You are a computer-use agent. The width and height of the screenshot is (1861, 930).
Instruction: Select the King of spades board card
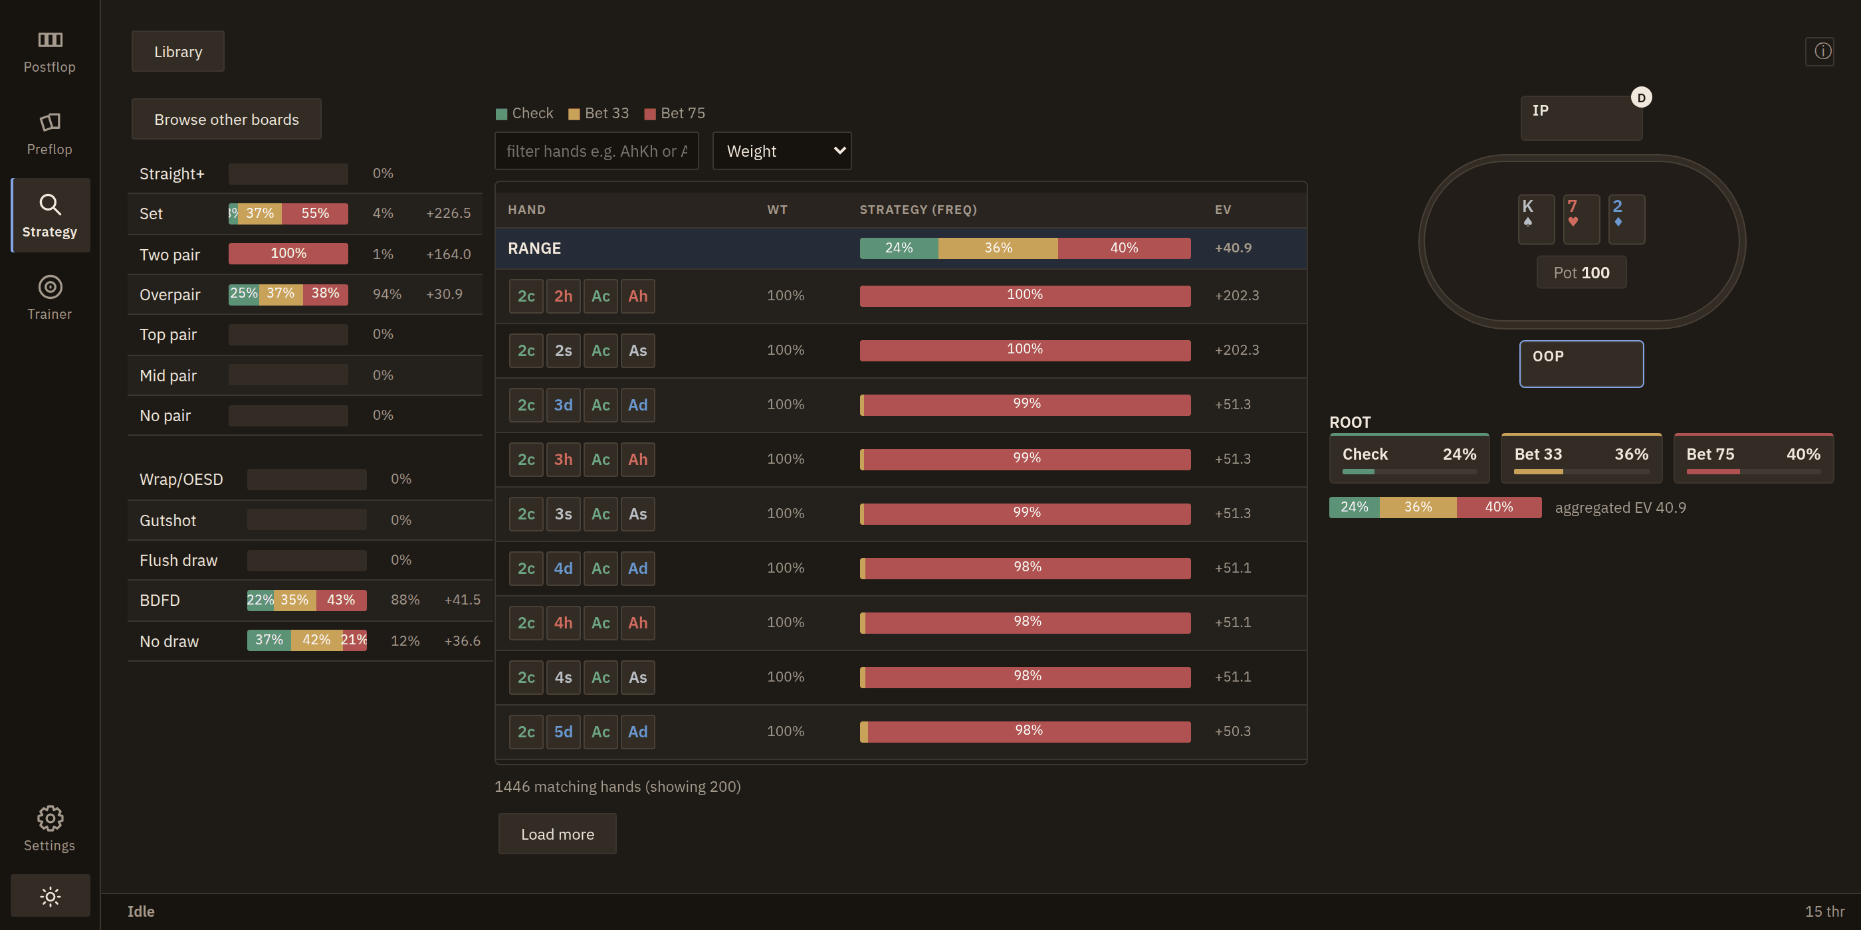pyautogui.click(x=1536, y=219)
